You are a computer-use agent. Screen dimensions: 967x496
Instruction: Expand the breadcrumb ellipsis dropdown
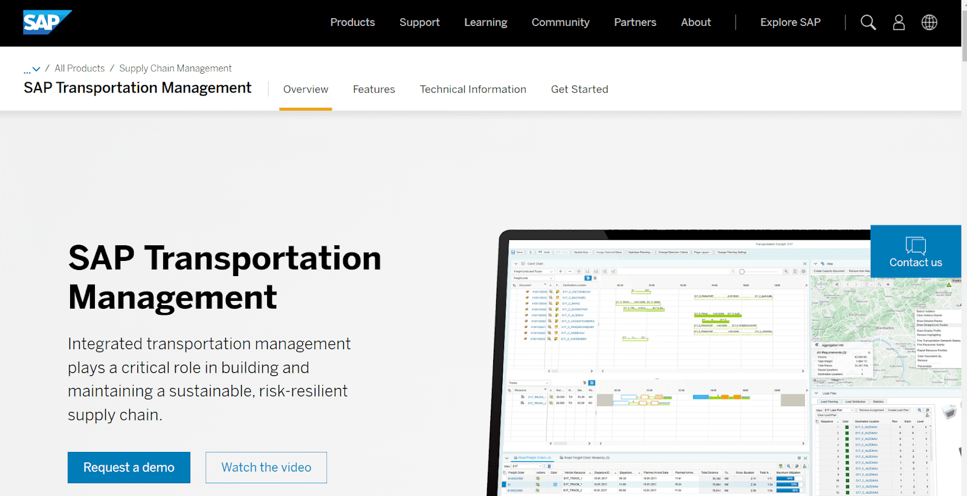32,69
